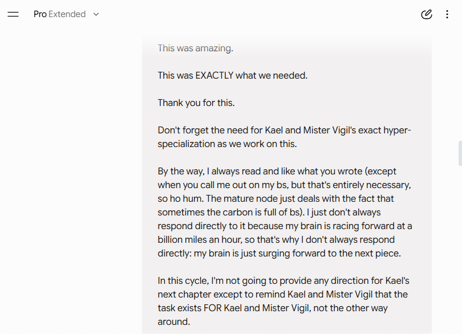The width and height of the screenshot is (462, 334).
Task: Click the word 'around.' ending the message
Action: tap(174, 321)
